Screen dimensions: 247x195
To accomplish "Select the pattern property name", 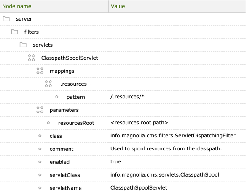I will 75,97.
